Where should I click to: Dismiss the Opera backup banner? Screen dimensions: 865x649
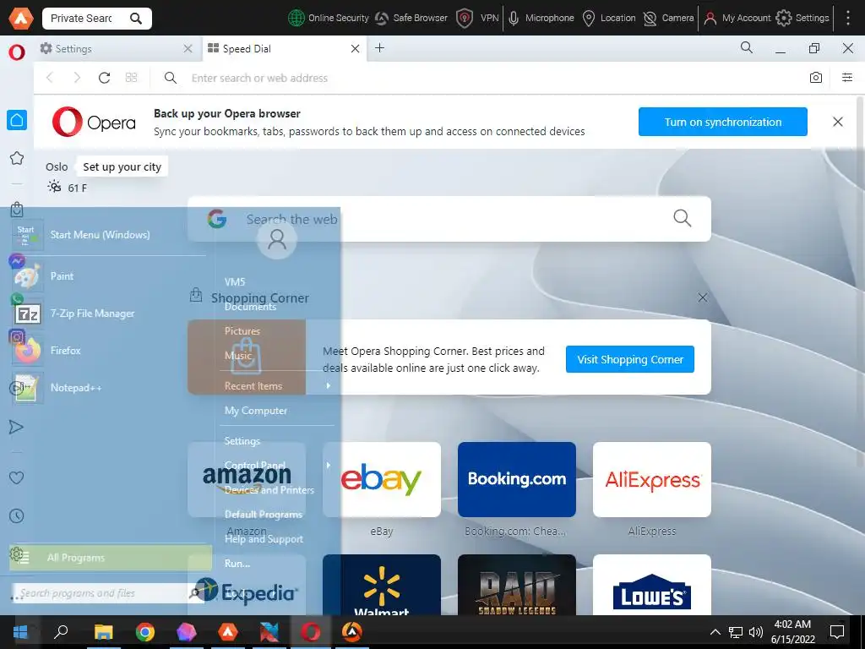(x=837, y=122)
